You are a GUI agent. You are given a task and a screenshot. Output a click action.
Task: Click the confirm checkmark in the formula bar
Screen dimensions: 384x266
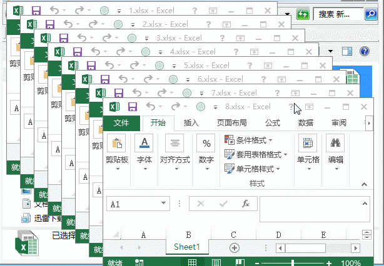[x=223, y=204]
